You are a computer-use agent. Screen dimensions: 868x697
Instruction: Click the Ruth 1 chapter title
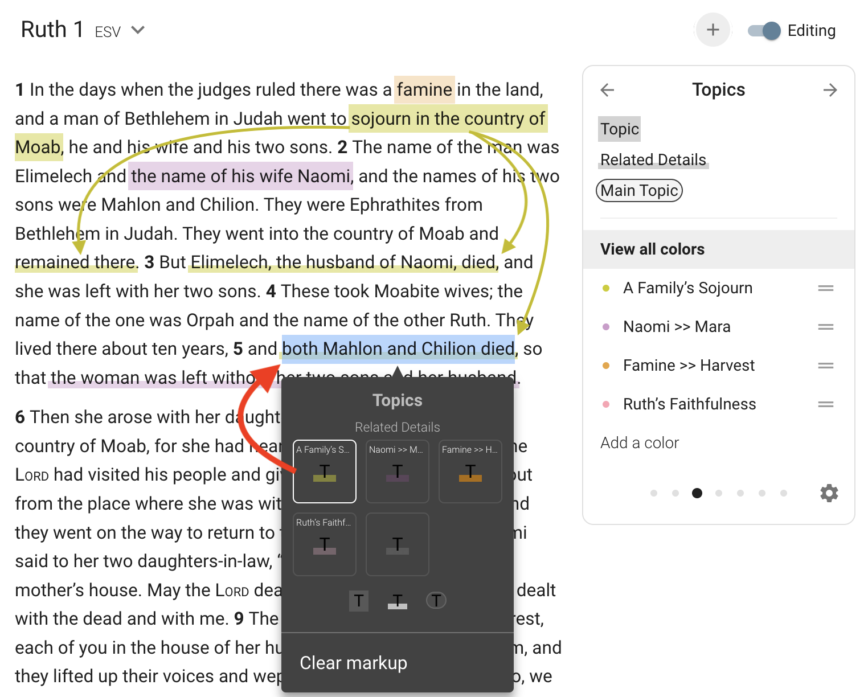pyautogui.click(x=52, y=30)
